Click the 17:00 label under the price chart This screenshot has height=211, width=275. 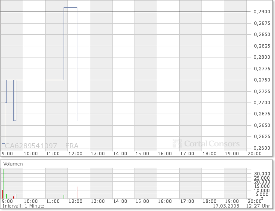coord(187,154)
